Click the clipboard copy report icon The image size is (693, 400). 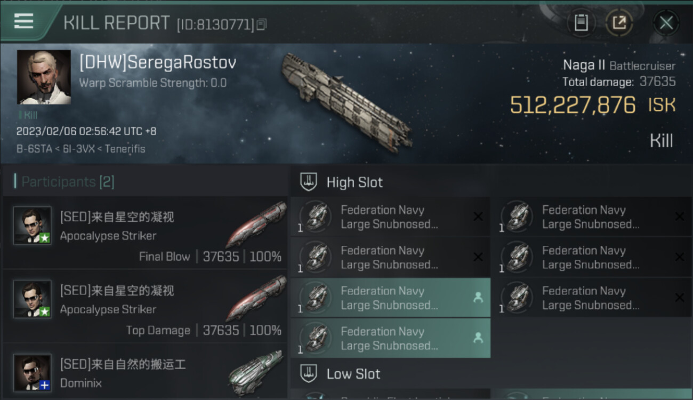coord(581,23)
